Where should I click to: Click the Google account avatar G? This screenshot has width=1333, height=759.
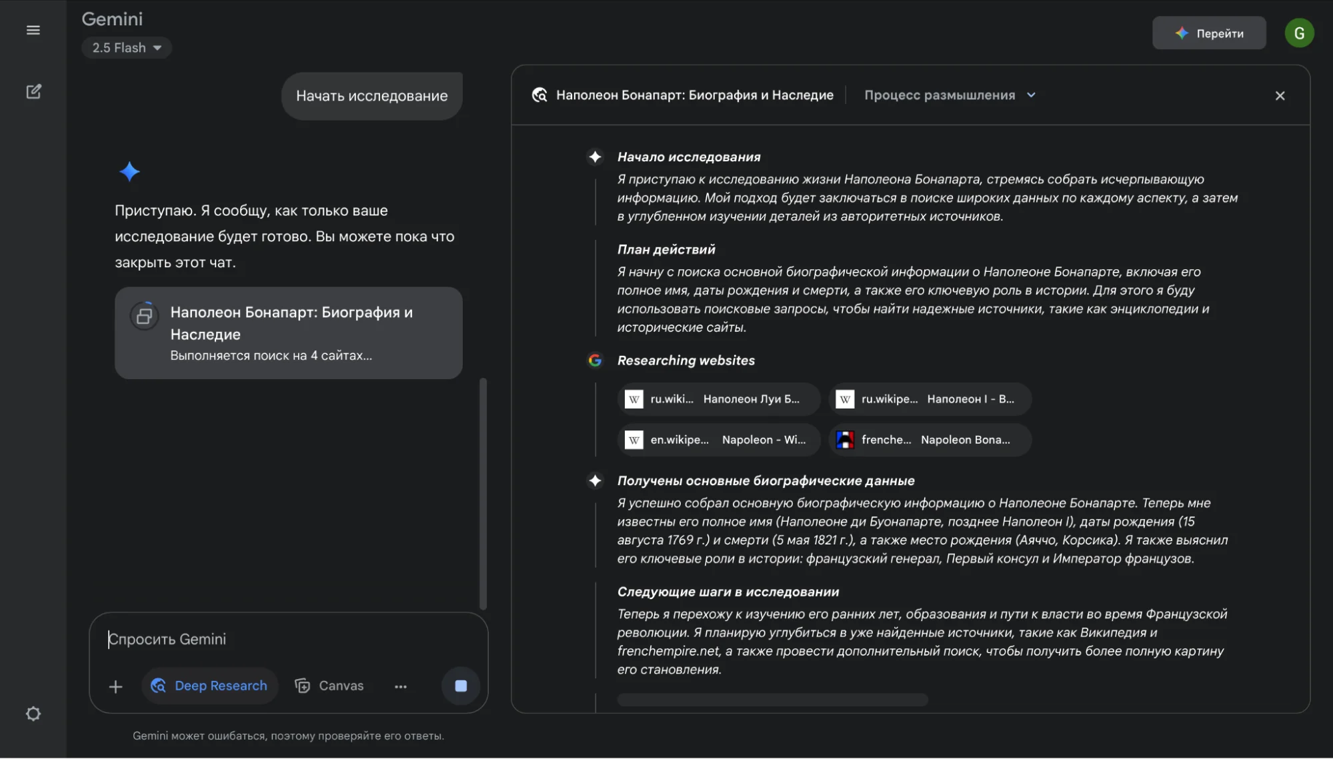click(1299, 33)
